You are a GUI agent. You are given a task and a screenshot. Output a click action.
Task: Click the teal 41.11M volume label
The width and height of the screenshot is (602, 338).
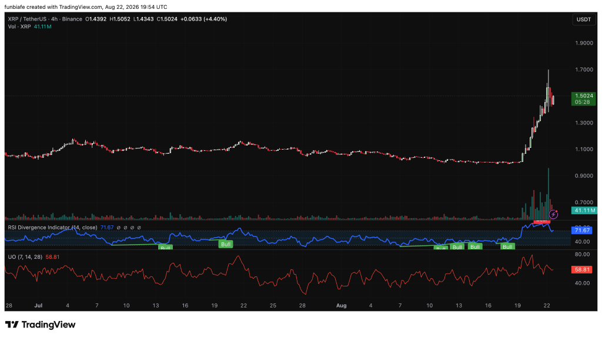point(584,211)
